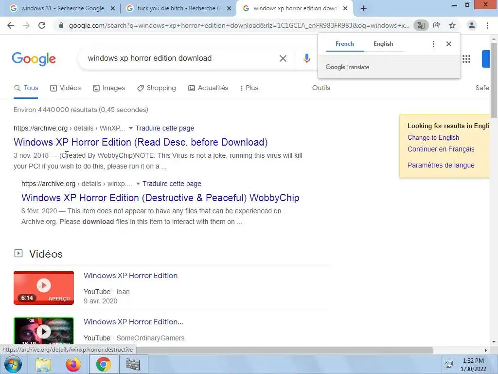Clear the search box with the X icon
Screen dimensions: 498x374
tap(283, 58)
